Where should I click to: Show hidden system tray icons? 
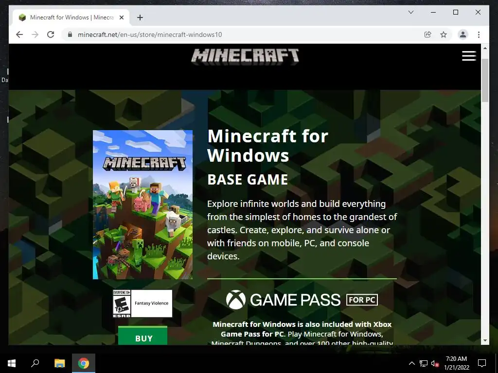point(411,363)
